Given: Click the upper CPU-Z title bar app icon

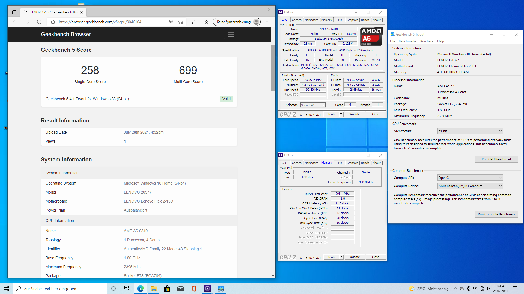Looking at the screenshot, I should click(x=281, y=12).
